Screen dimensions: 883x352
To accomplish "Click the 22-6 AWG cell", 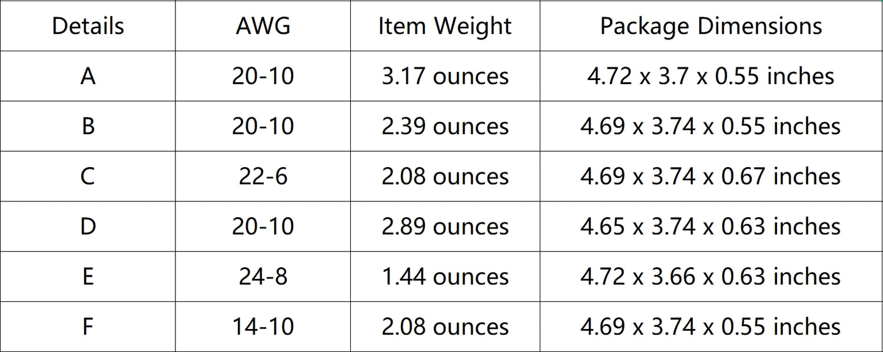I will pos(263,177).
